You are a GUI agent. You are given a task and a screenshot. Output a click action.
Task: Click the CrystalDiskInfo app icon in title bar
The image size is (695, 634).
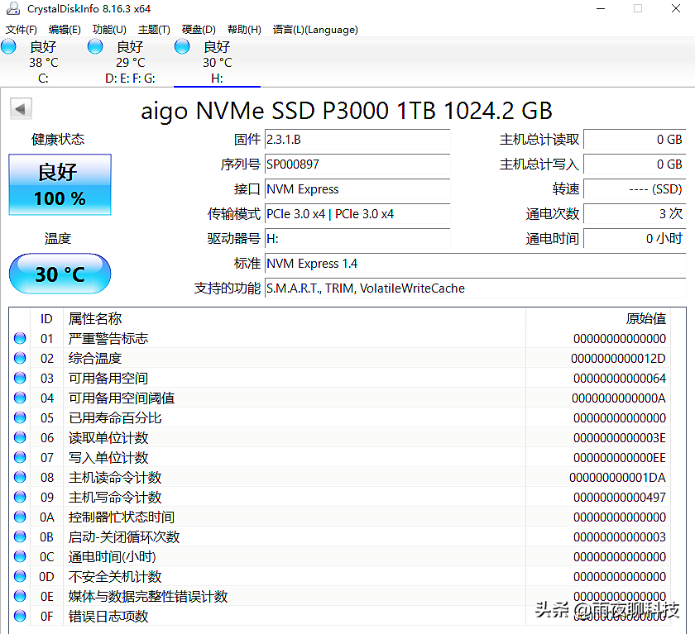(13, 8)
